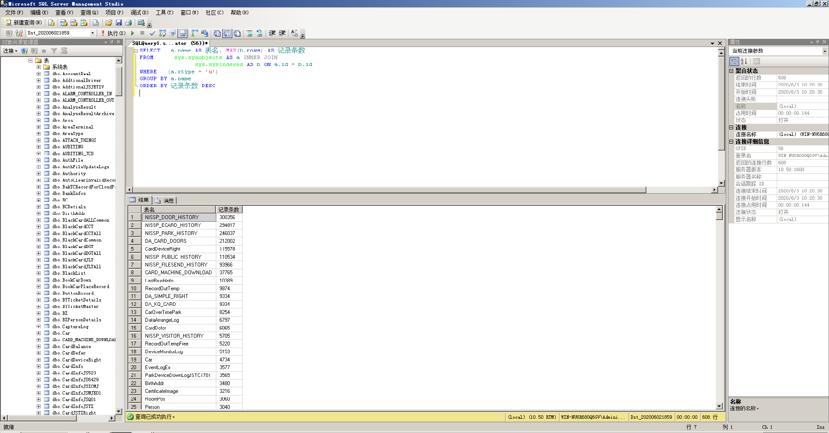The width and height of the screenshot is (829, 433).
Task: Click the Save file toolbar icon
Action: coord(119,22)
